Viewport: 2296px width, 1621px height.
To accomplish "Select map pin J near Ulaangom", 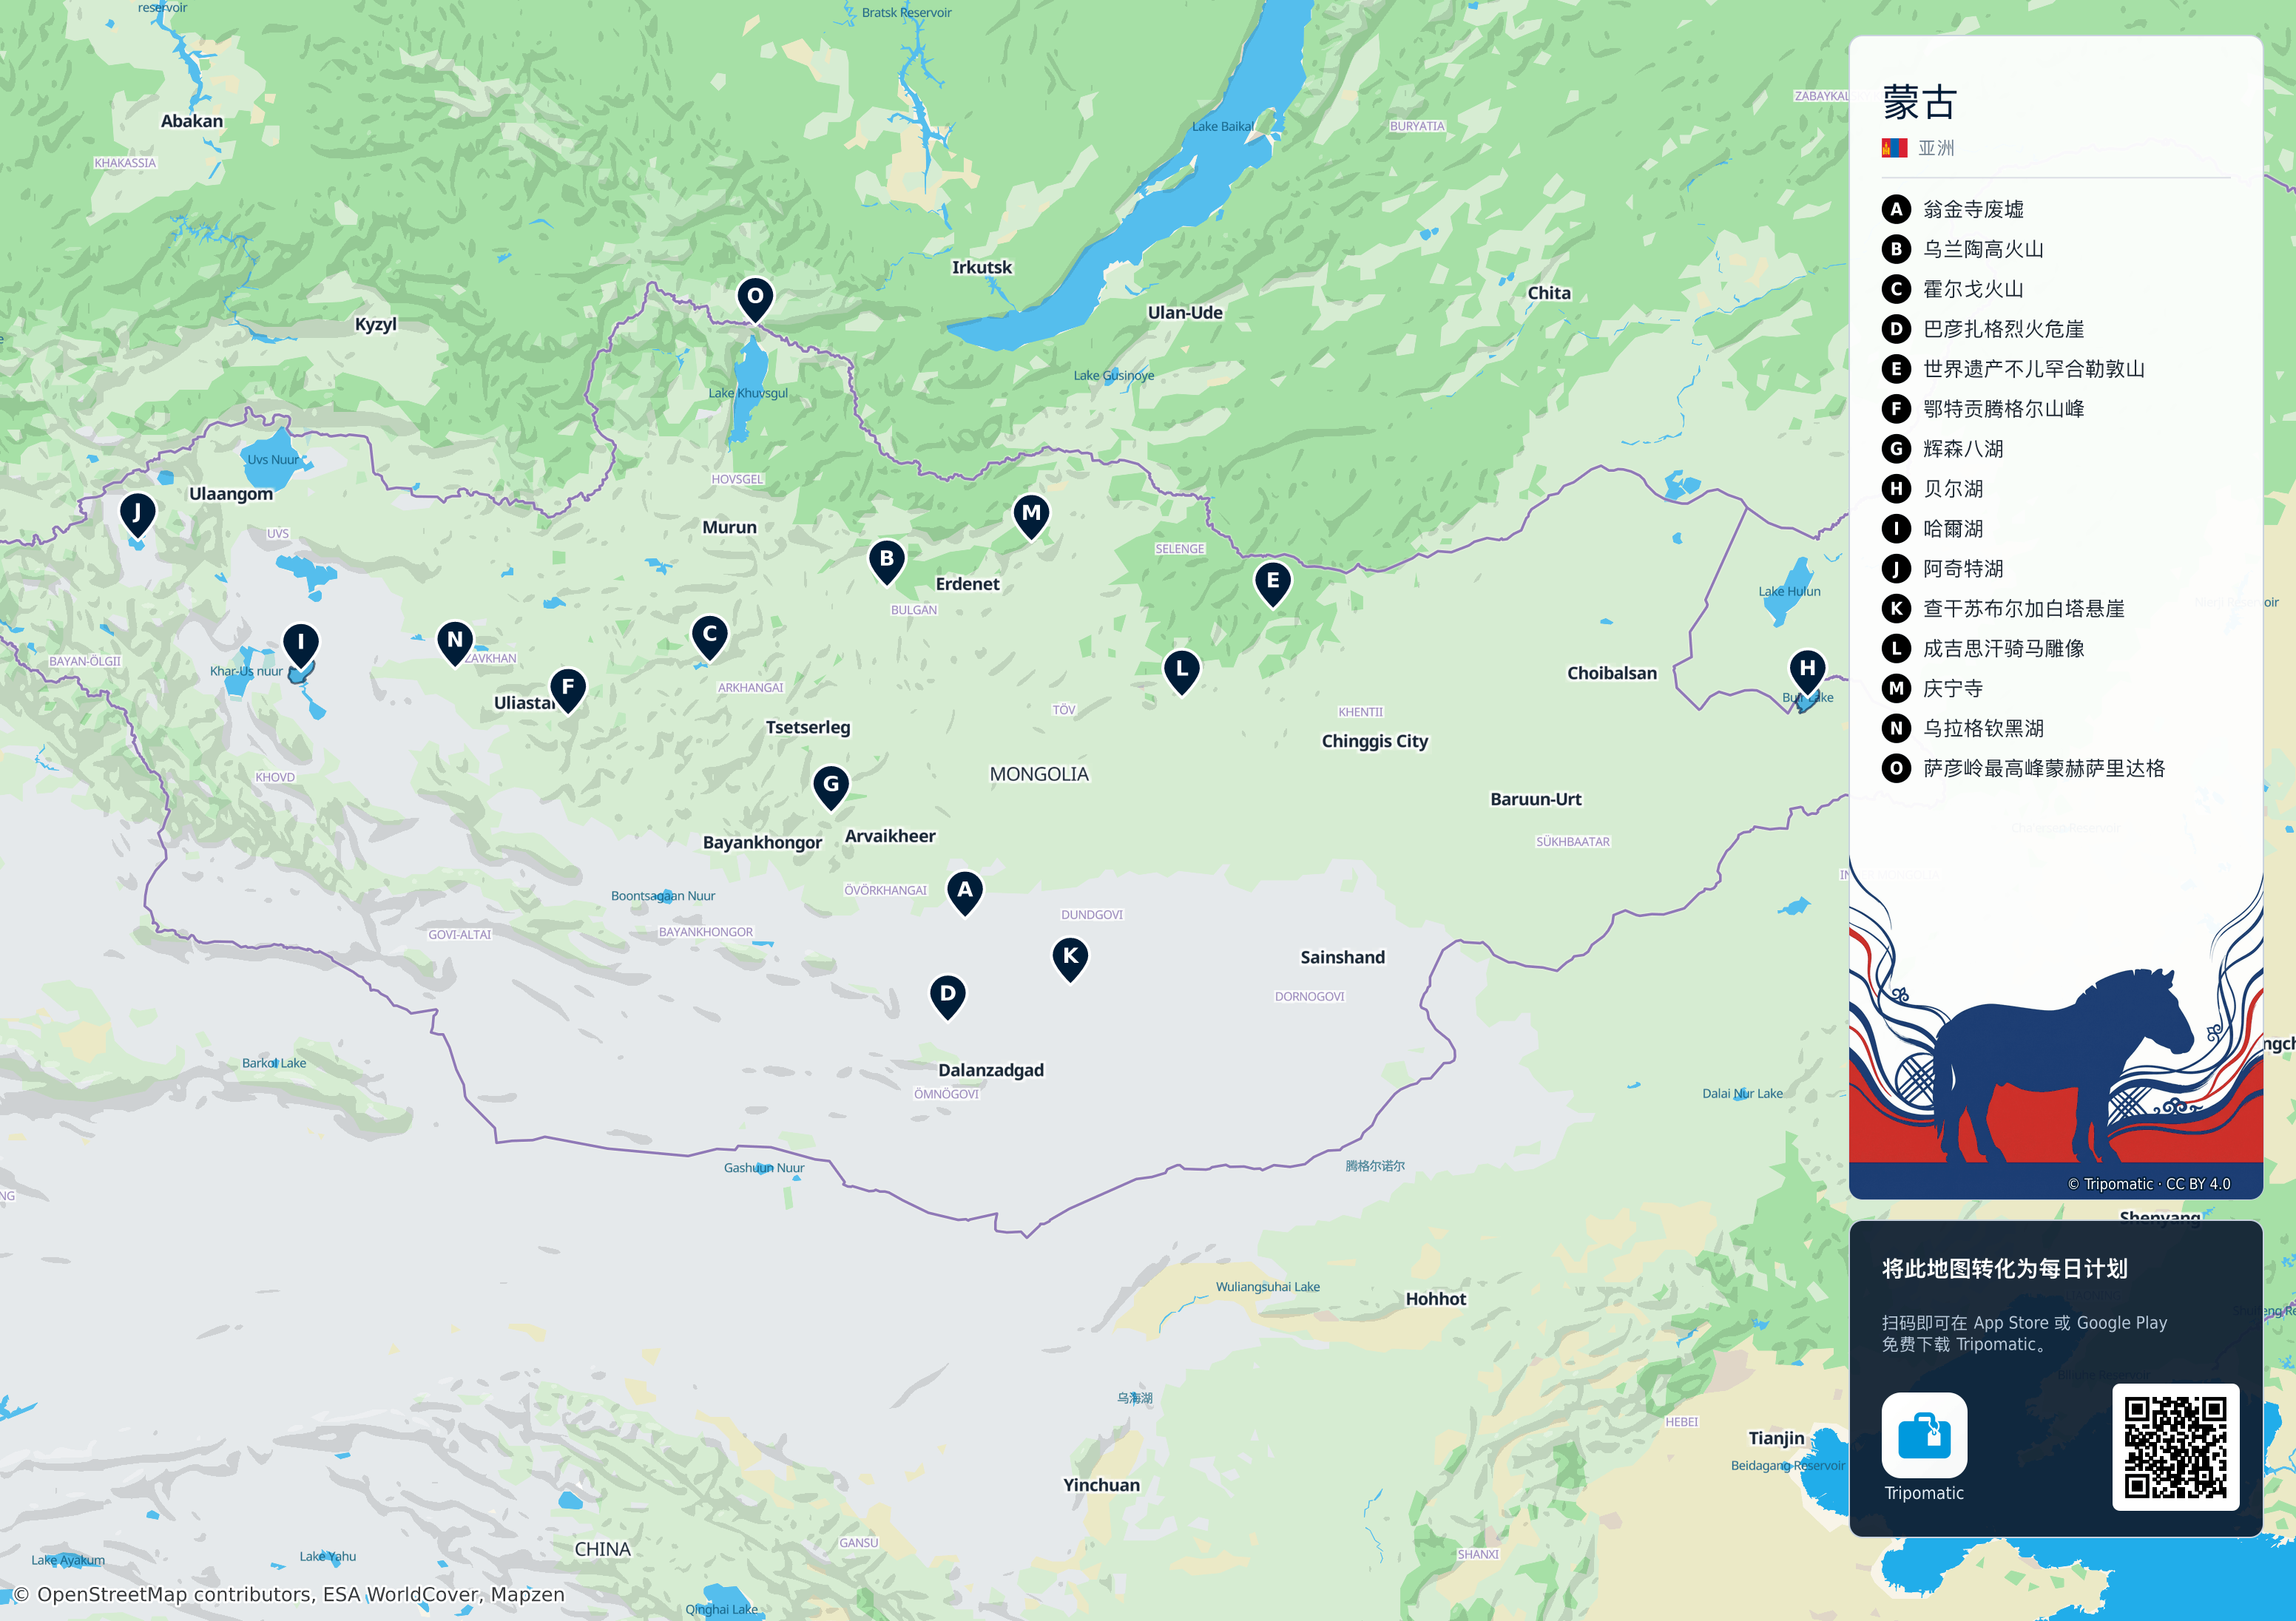I will coord(137,516).
